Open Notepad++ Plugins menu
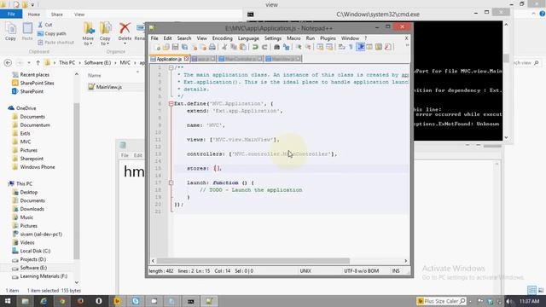Screen dimensions: 546x307 (328, 38)
